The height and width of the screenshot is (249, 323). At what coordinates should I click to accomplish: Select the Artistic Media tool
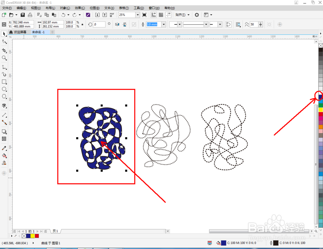(4, 74)
